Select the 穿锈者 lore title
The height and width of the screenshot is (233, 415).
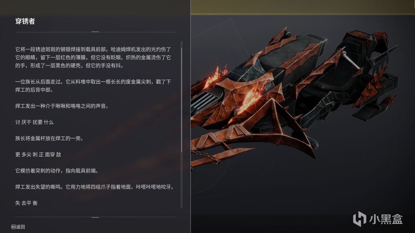pyautogui.click(x=25, y=22)
